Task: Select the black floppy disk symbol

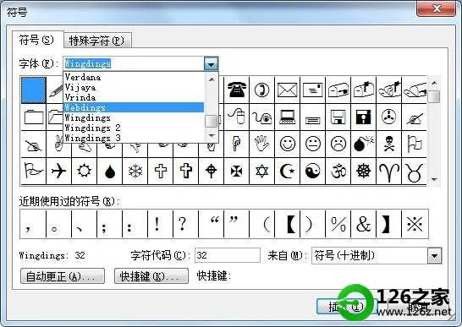Action: (x=363, y=117)
